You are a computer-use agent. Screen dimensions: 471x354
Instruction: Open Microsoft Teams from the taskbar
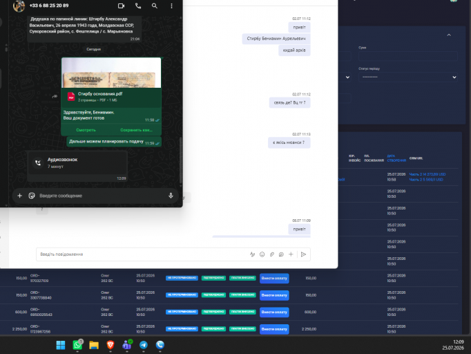point(127,345)
